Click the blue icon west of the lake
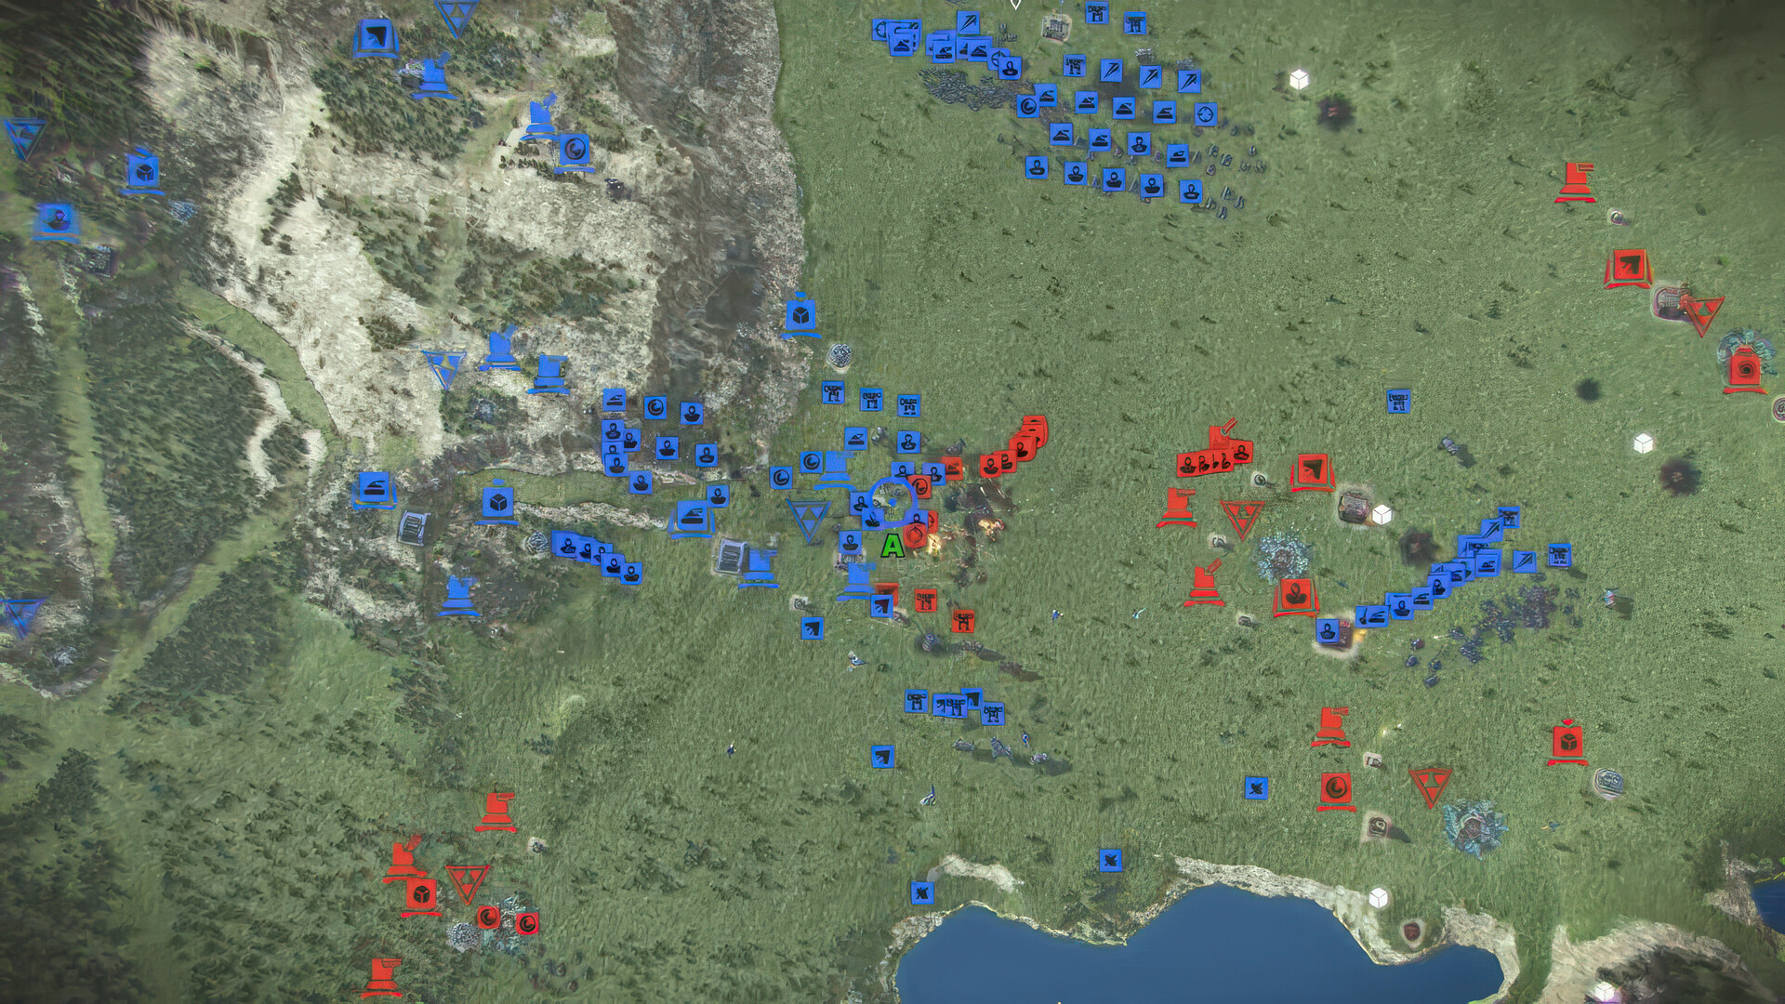1785x1004 pixels. [921, 893]
